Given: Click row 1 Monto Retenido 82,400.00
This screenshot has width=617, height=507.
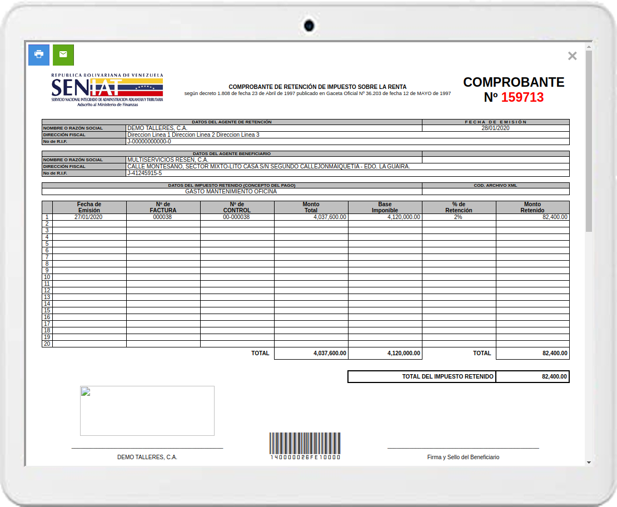Looking at the screenshot, I should click(x=555, y=217).
